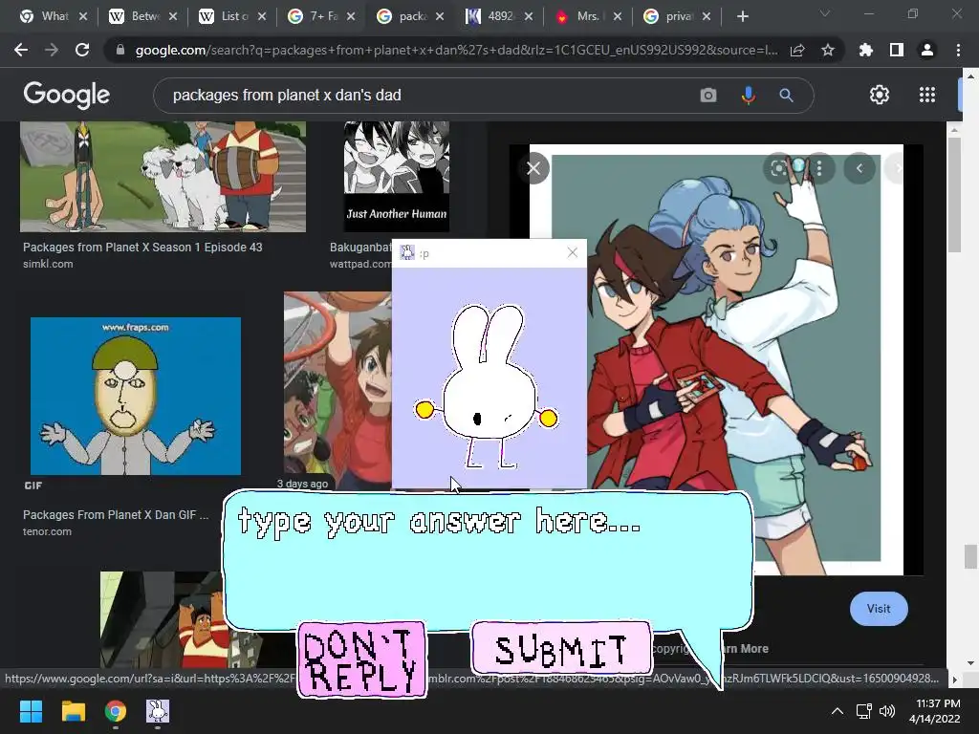Viewport: 979px width, 734px height.
Task: Open the tab search dropdown chevron
Action: 825,13
